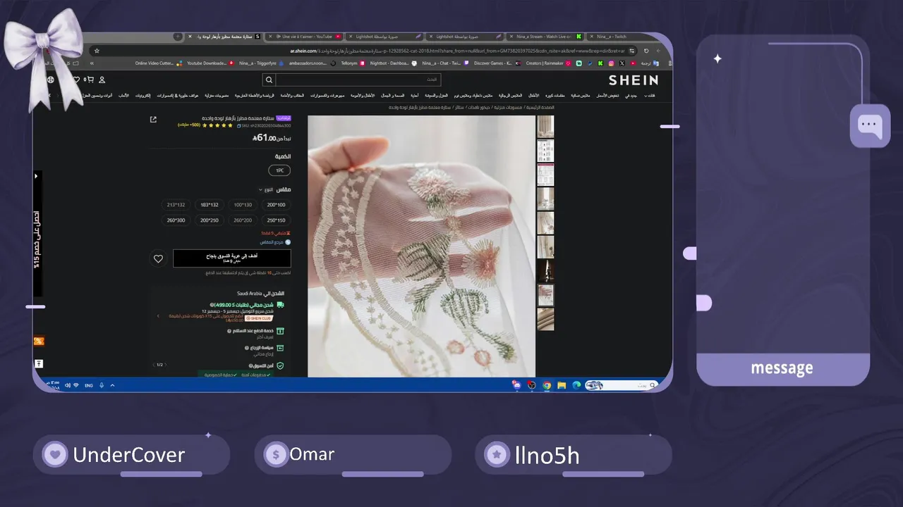Select the bottom product thumbnail image
The image size is (903, 507).
(x=545, y=319)
